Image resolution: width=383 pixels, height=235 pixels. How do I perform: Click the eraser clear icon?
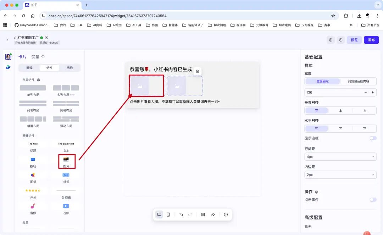(213, 214)
